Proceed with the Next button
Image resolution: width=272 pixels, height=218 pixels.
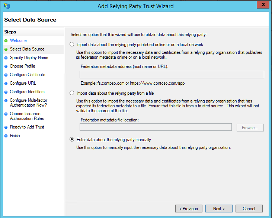[x=219, y=209]
